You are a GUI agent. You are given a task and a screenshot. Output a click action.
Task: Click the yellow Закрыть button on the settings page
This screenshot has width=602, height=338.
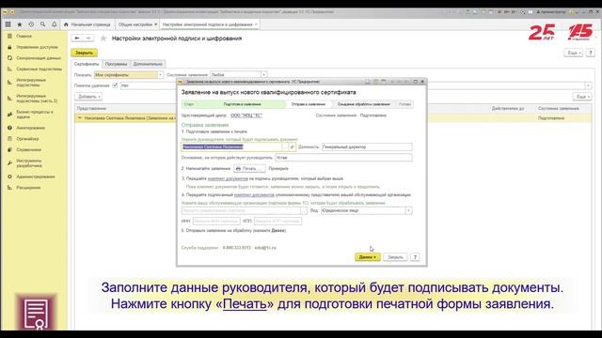pyautogui.click(x=84, y=53)
